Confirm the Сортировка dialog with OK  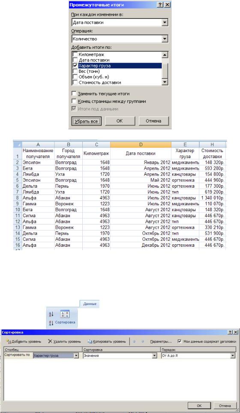pos(199,406)
